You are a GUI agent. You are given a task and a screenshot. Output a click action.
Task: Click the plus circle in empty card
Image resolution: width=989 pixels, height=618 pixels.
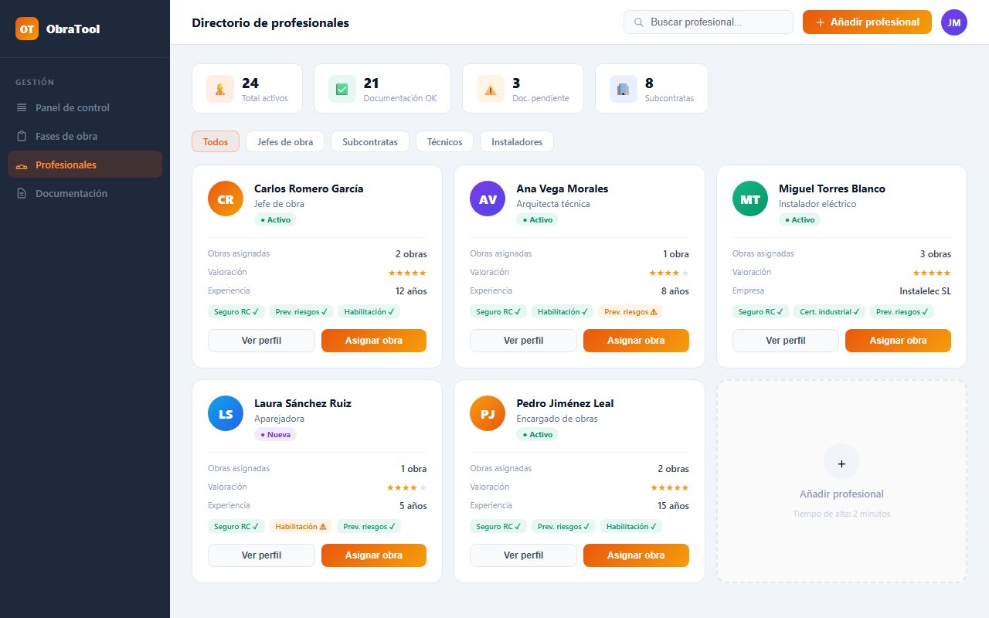coord(841,462)
